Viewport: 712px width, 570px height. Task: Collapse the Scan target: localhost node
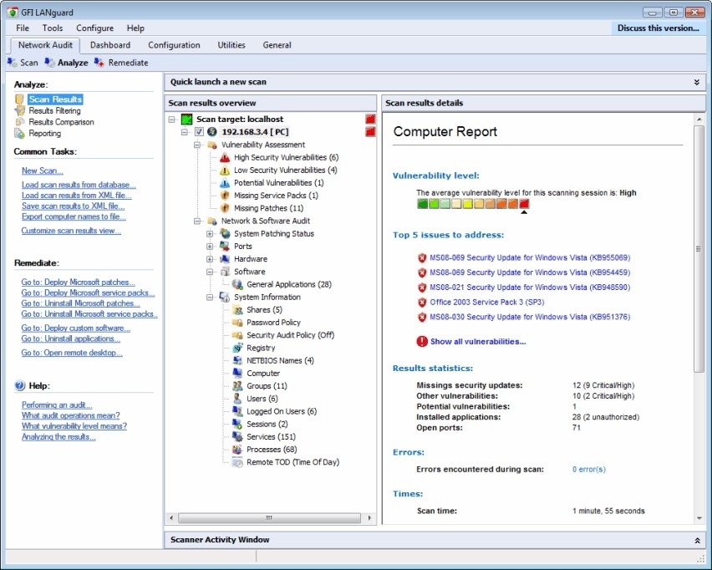pyautogui.click(x=171, y=120)
